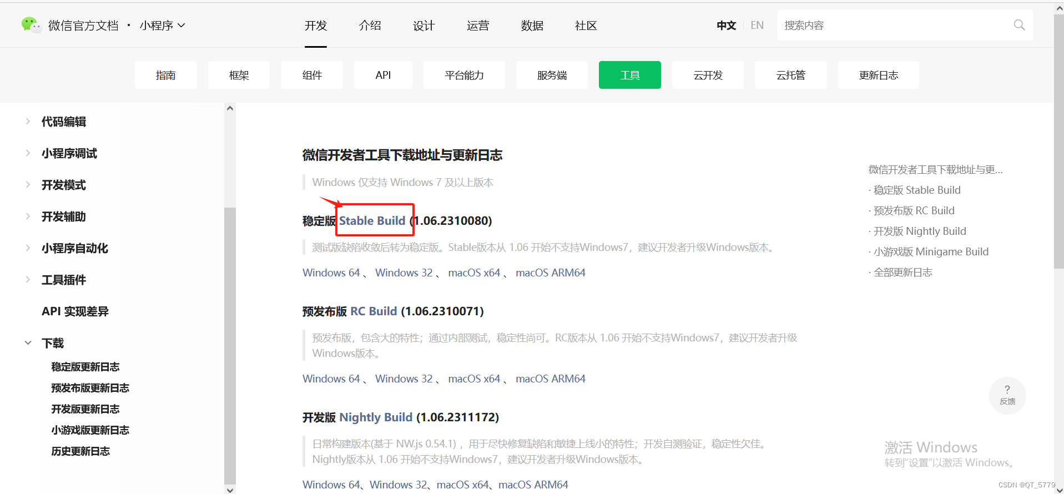Image resolution: width=1064 pixels, height=494 pixels.
Task: Jump to 稳定版 Stable Build in outline
Action: (x=917, y=190)
